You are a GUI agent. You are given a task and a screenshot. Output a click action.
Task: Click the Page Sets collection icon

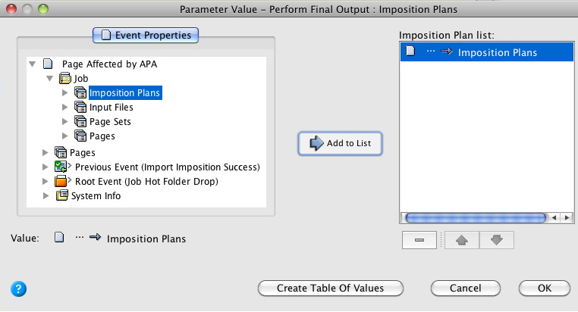point(80,121)
